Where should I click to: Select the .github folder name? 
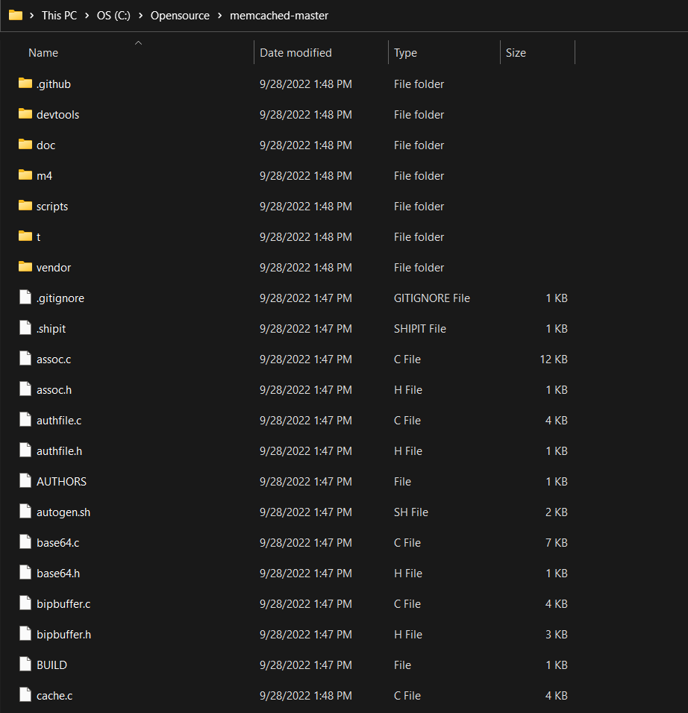[x=54, y=84]
